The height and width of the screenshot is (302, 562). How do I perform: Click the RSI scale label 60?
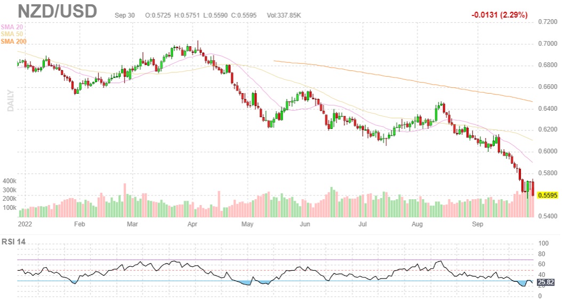[542, 264]
